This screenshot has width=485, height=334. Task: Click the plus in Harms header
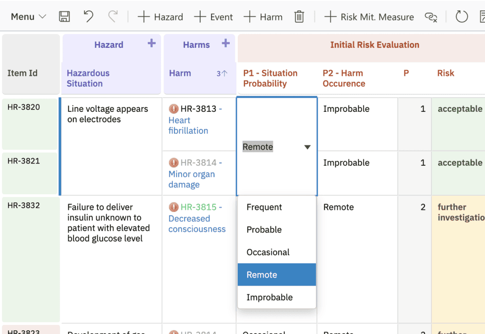coord(226,43)
